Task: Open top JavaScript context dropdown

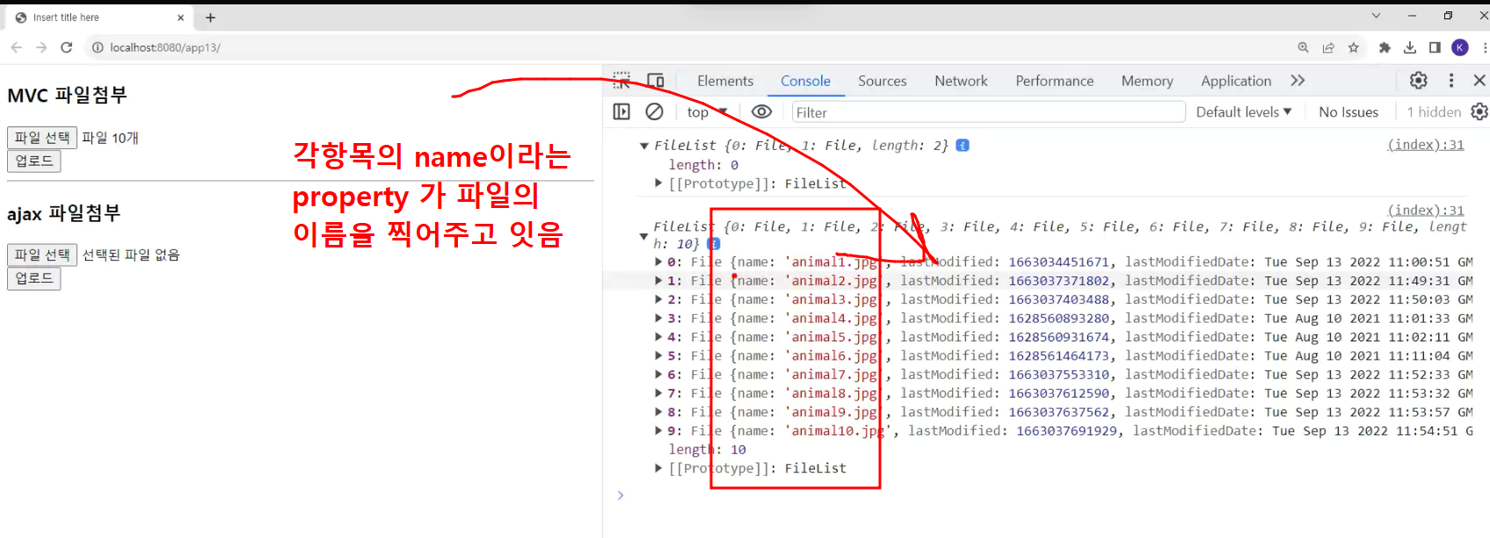Action: tap(707, 112)
